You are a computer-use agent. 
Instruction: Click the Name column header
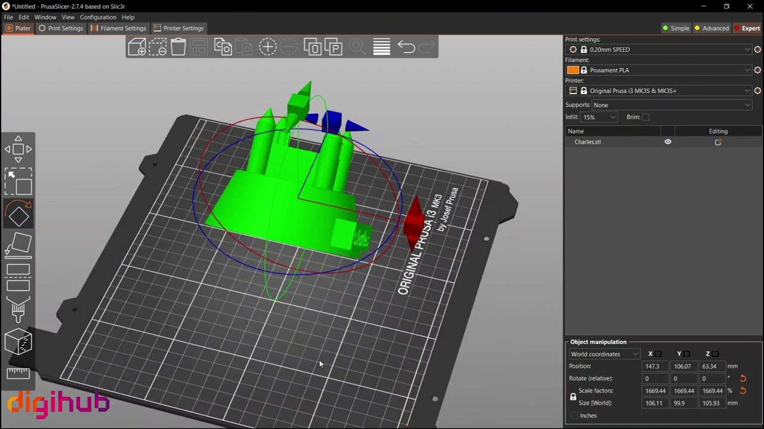[x=613, y=131]
